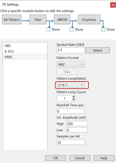Open the Emphasis module settings
This screenshot has width=116, height=163.
(89, 20)
